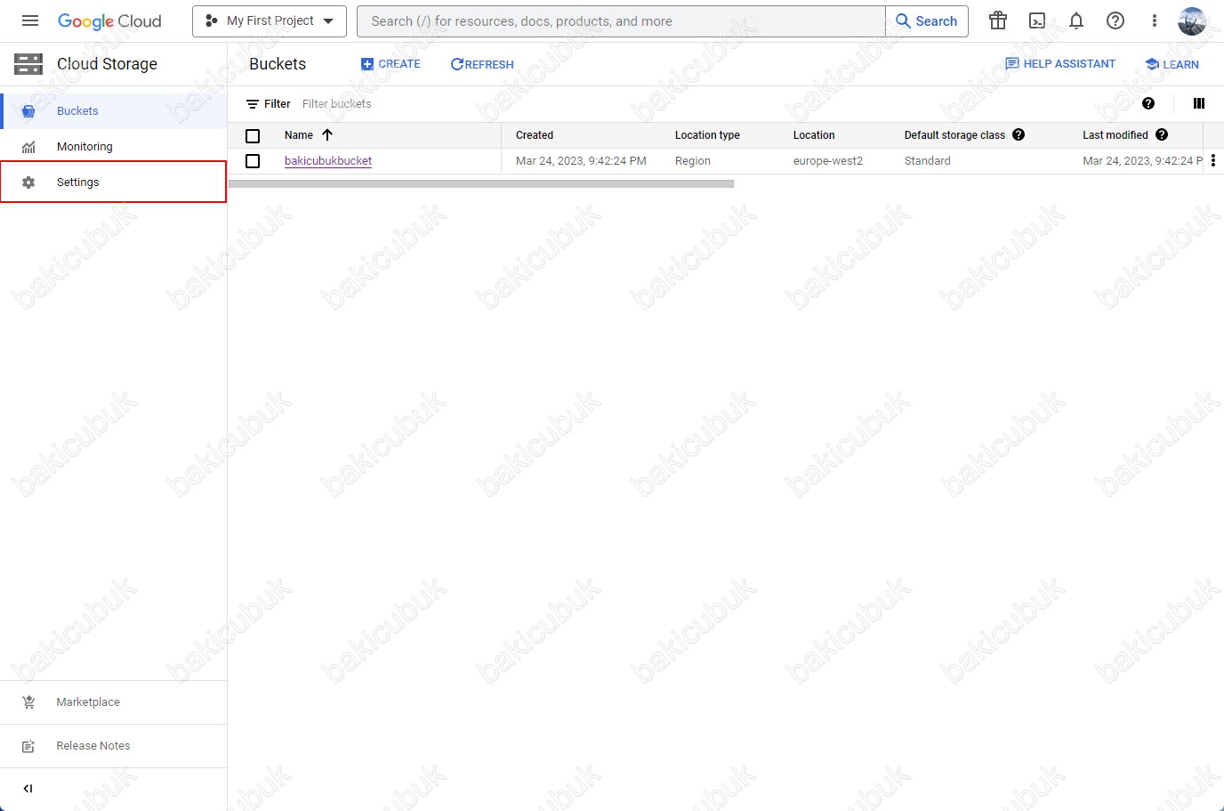
Task: Open the bakicubukbucket link
Action: pyautogui.click(x=328, y=161)
